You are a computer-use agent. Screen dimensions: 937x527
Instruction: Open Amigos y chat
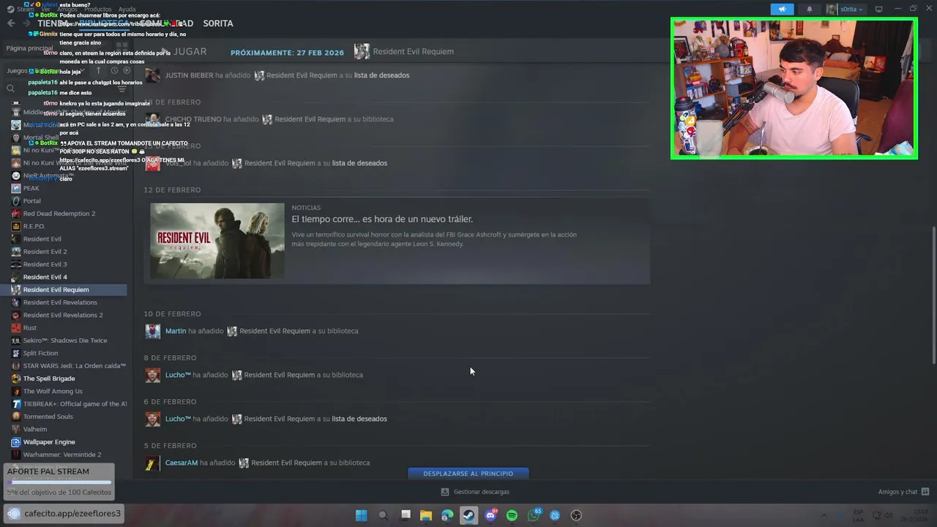[x=903, y=492]
